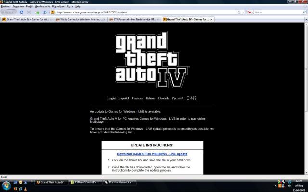Image resolution: width=308 pixels, height=192 pixels.
Task: Open the Geschiedenis menu
Action: 42,6
